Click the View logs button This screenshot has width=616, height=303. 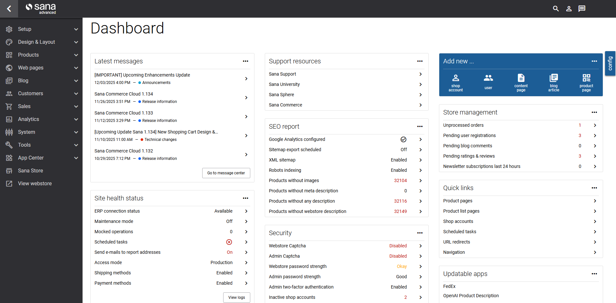[236, 298]
